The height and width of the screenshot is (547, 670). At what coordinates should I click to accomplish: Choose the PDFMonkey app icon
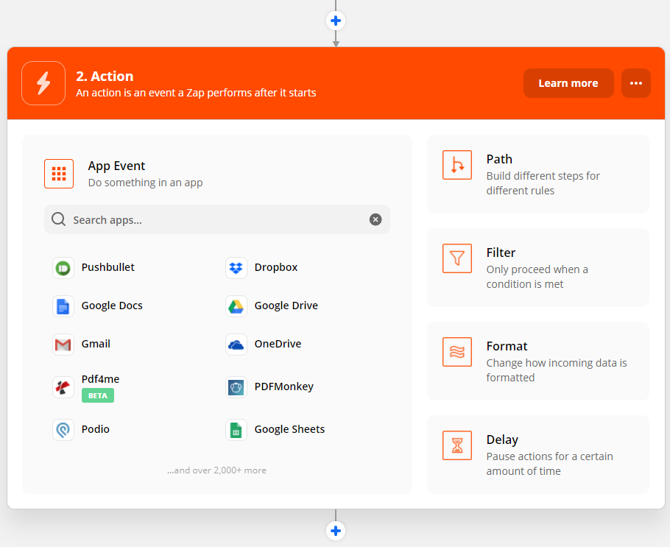coord(236,387)
